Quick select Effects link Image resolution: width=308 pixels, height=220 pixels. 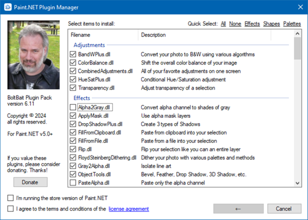[252, 24]
